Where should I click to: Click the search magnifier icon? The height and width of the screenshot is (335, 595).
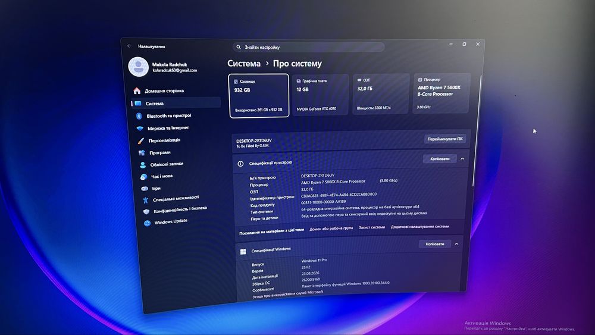tap(239, 48)
